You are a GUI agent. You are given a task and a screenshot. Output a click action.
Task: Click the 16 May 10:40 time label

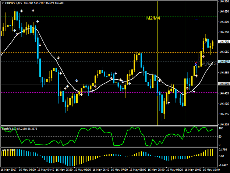click(211, 170)
